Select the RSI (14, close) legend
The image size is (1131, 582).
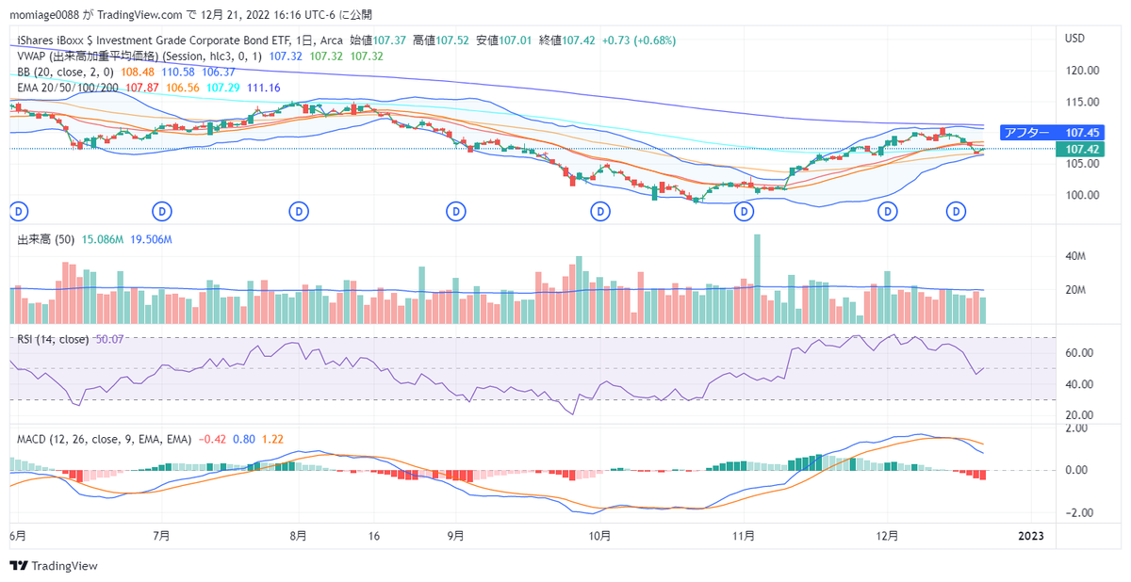[53, 339]
